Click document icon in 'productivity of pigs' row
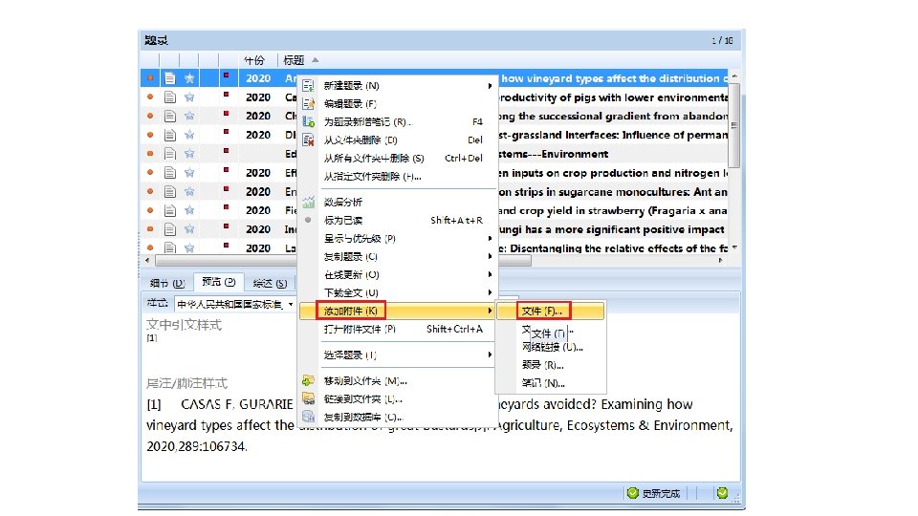918x516 pixels. (x=170, y=97)
